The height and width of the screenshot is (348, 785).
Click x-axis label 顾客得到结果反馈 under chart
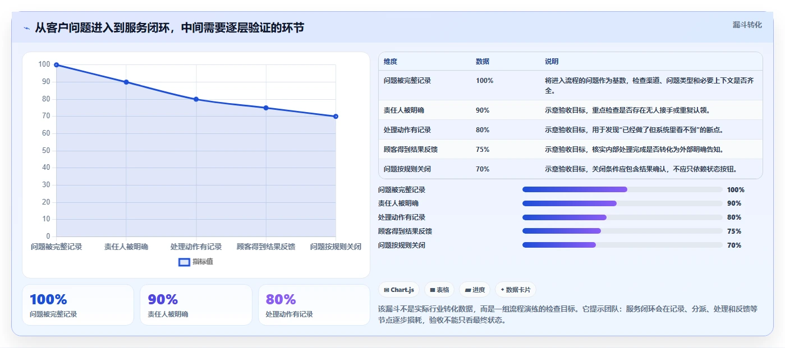click(x=266, y=247)
